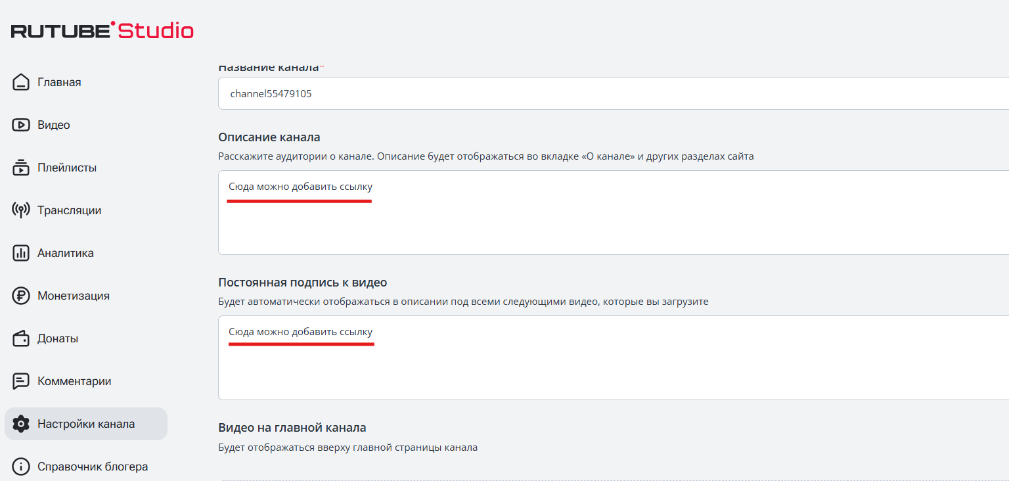This screenshot has height=481, width=1009.
Task: Open the Справочник блогера page
Action: coord(93,466)
